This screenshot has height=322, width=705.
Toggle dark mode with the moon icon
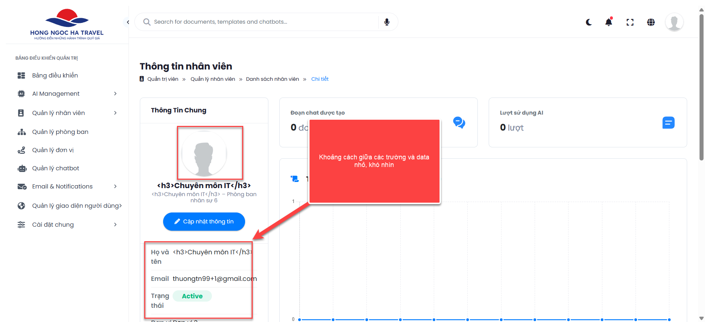(x=588, y=22)
